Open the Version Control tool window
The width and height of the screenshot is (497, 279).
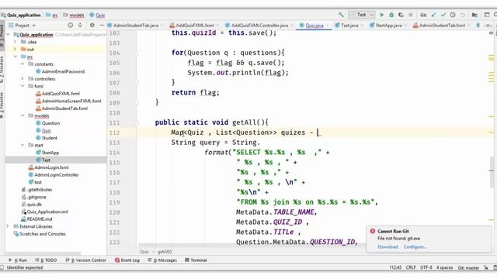85,260
